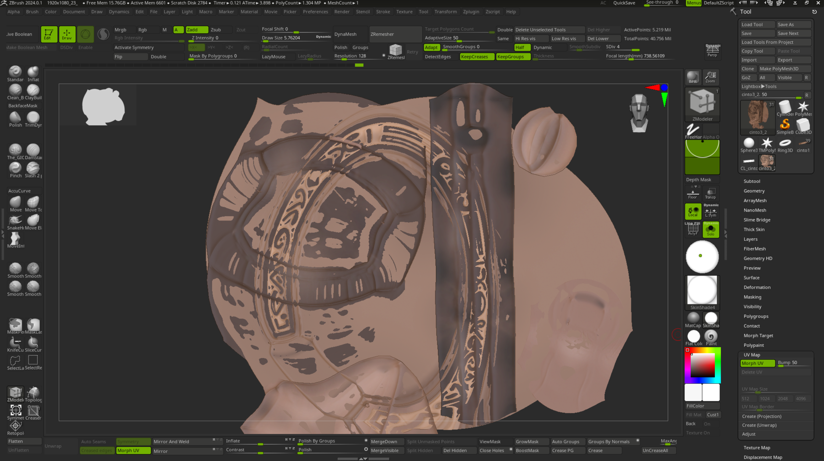
Task: Toggle Solo mode button
Action: point(711,230)
